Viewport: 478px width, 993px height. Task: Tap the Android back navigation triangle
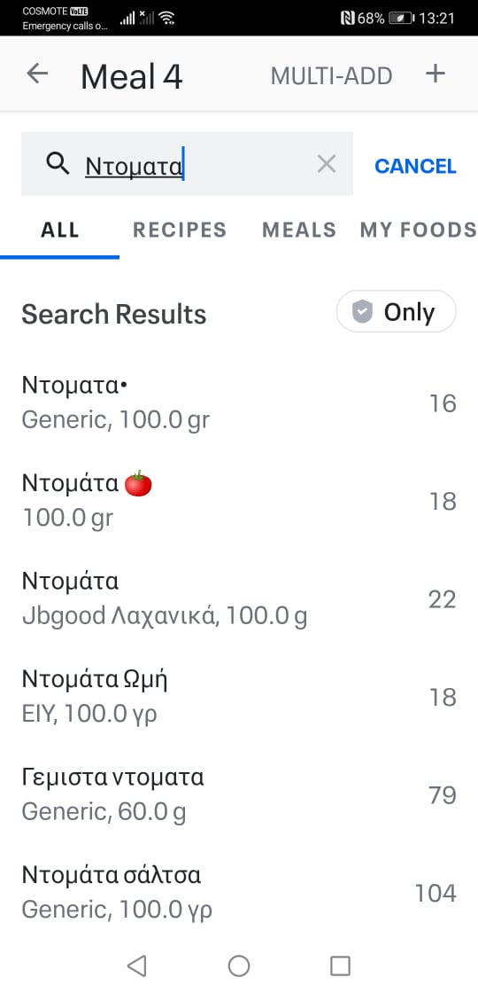136,966
